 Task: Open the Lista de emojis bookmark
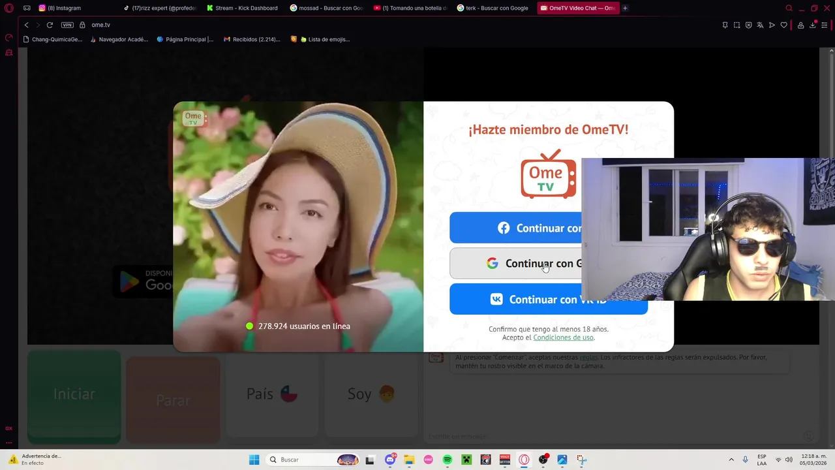pos(320,39)
